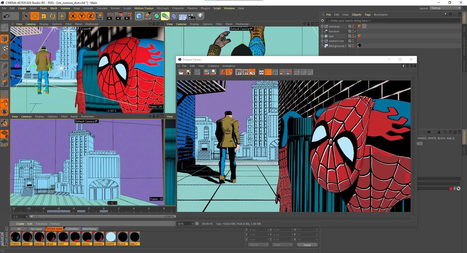The height and width of the screenshot is (253, 467).
Task: Click the Apply button in Coordinates
Action: click(307, 245)
